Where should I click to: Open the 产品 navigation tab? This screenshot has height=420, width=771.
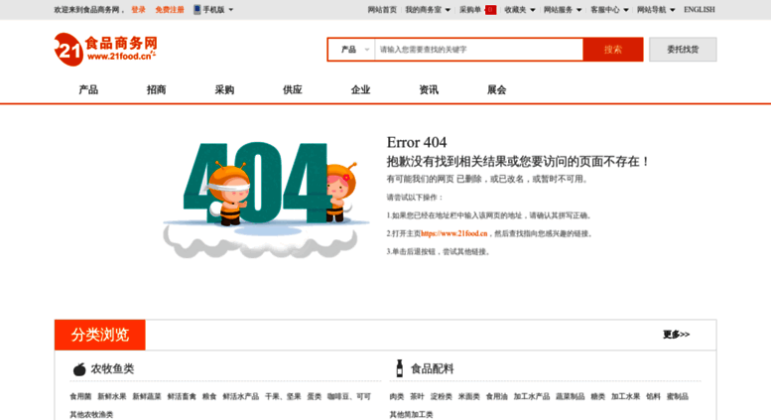[x=88, y=89]
